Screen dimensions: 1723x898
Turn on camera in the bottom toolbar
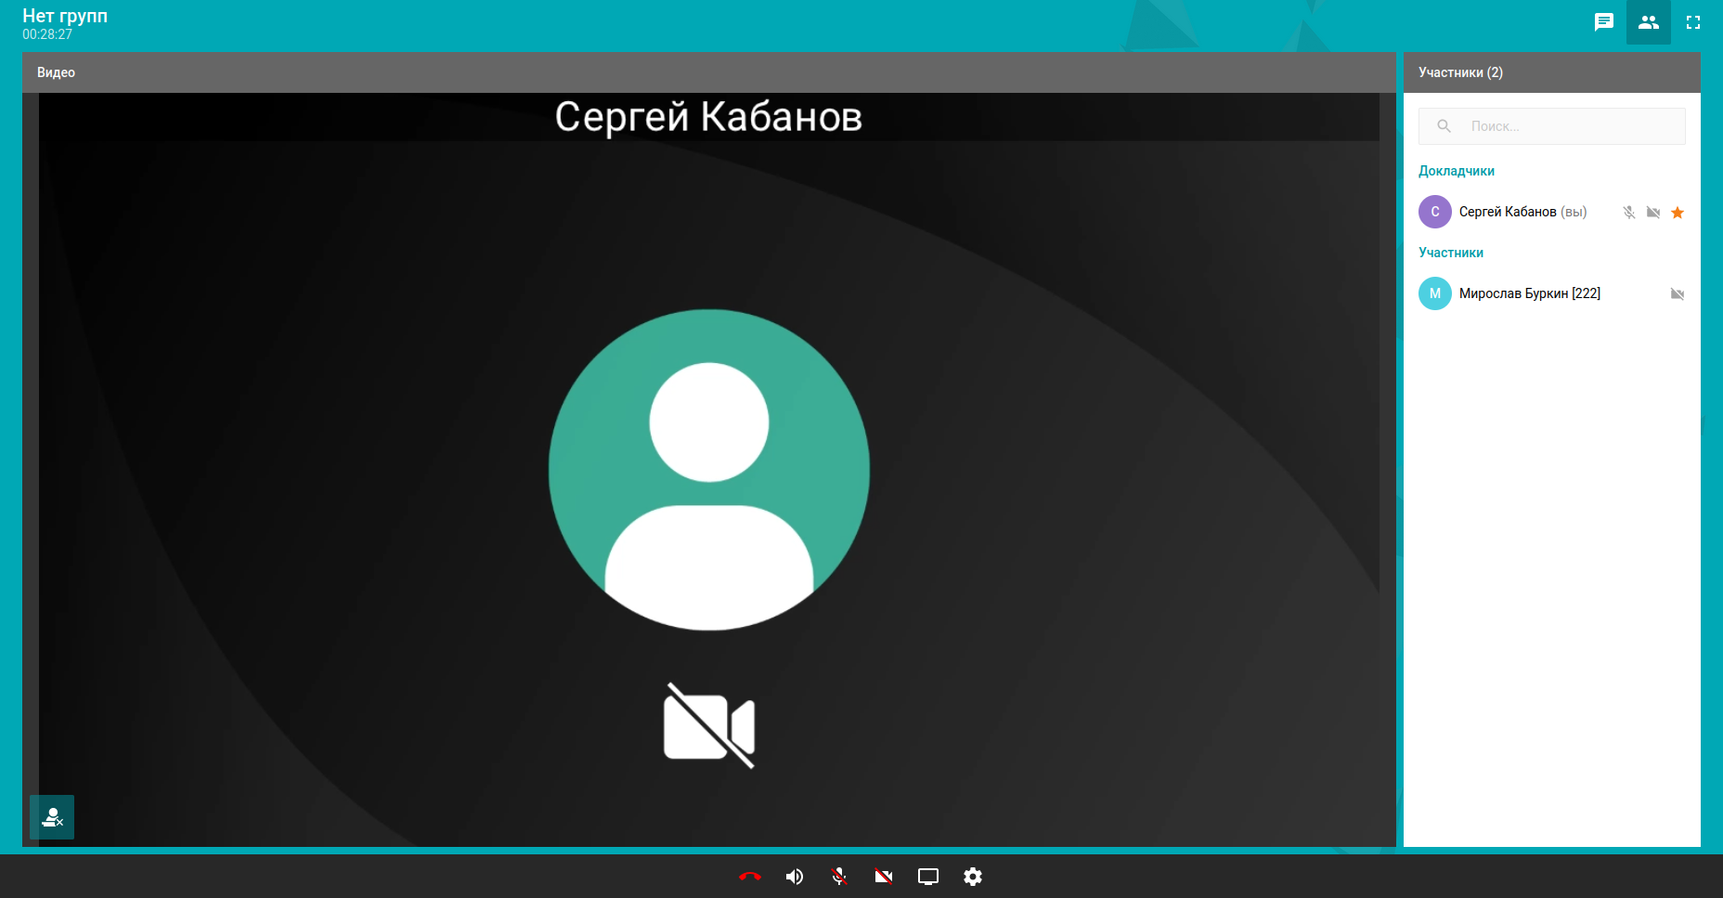point(883,877)
